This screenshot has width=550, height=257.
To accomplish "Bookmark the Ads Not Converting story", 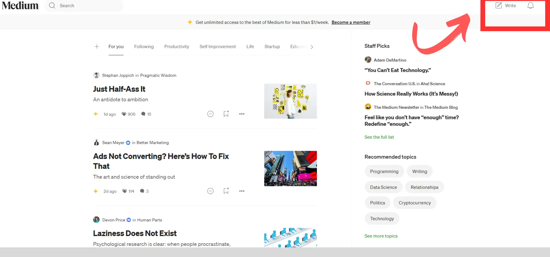I will click(x=226, y=191).
